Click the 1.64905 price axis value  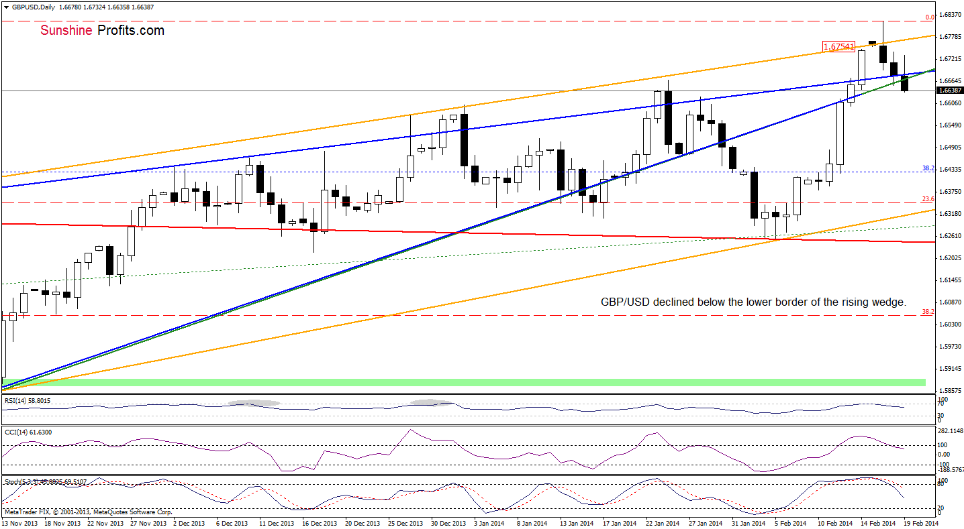(951, 148)
